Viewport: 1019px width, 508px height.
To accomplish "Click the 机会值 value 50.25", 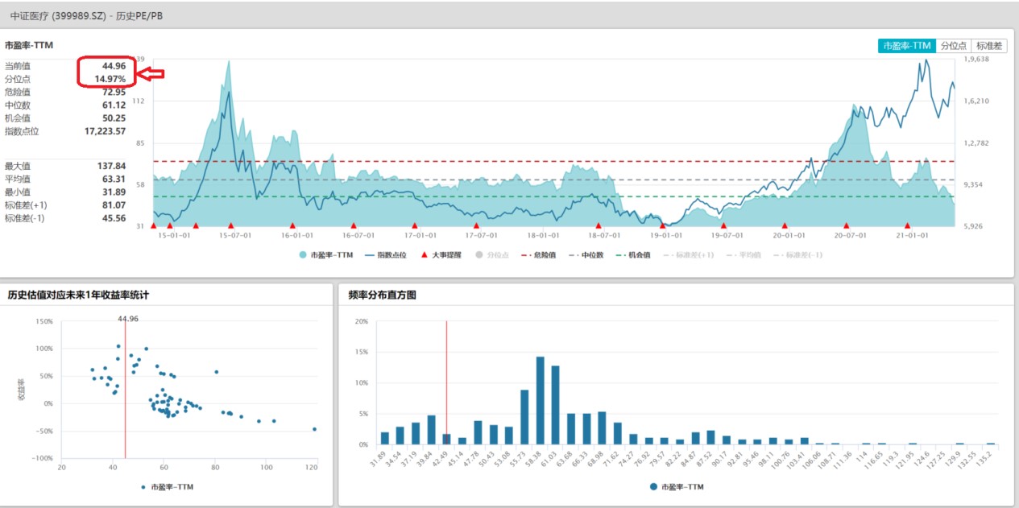I will (114, 118).
